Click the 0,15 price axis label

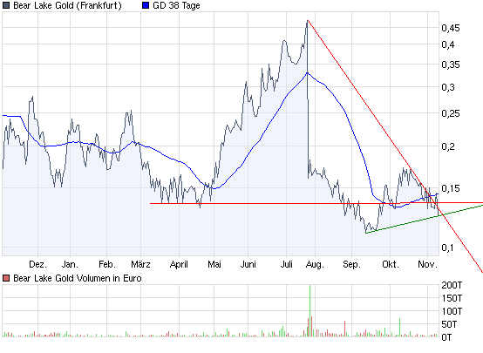coord(451,188)
